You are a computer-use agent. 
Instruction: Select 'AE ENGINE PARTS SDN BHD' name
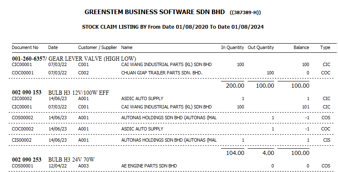[149, 166]
